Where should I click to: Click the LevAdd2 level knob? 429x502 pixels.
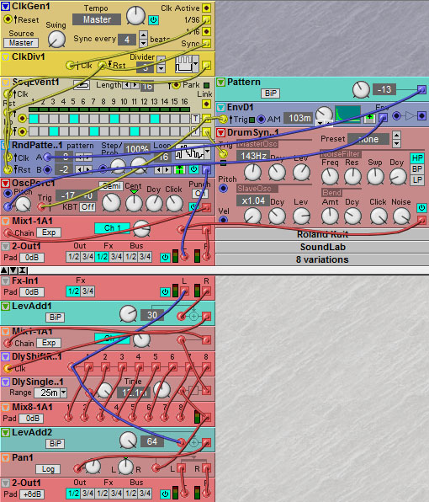click(x=128, y=441)
